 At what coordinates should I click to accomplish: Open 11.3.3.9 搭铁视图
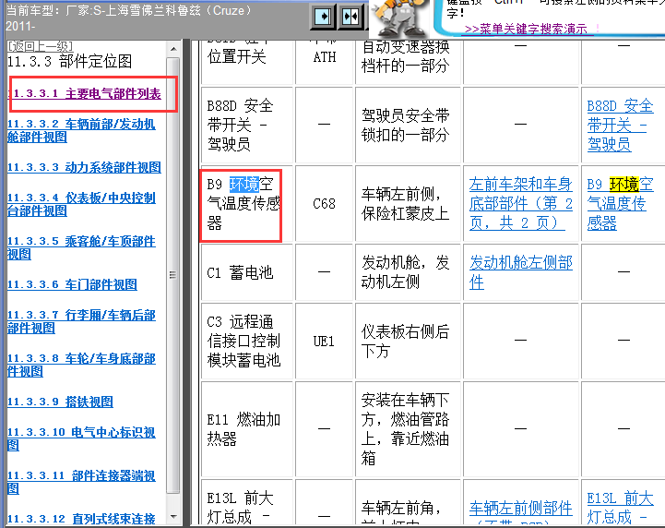click(60, 402)
